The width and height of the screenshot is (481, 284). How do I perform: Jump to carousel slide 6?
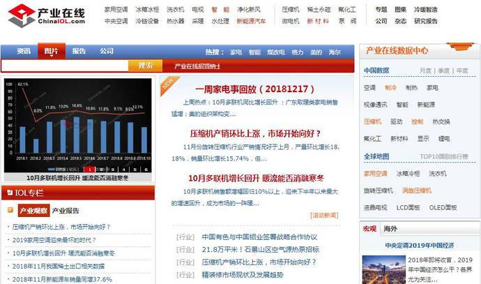pos(146,169)
